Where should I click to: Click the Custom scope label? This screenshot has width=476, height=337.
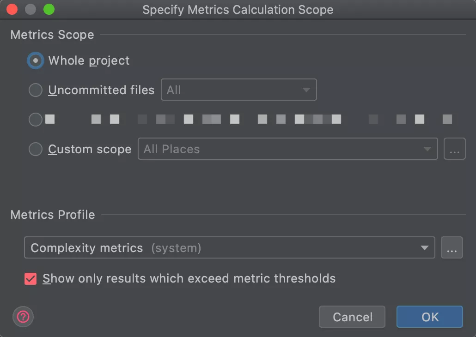[90, 149]
